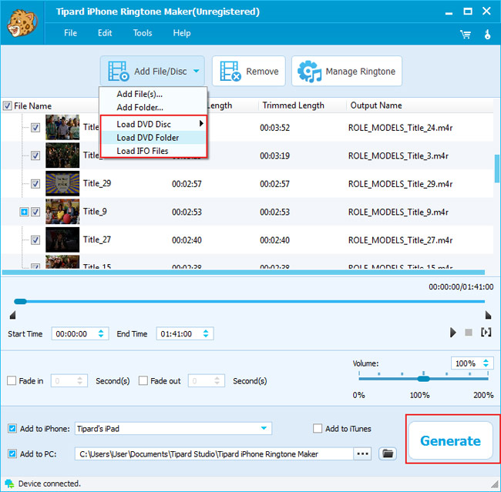Uncheck the Title_27 row checkbox
The height and width of the screenshot is (492, 501).
click(x=35, y=239)
